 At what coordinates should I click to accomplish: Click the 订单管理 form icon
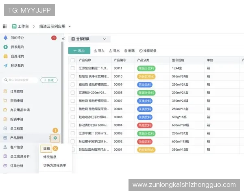click(x=5, y=91)
